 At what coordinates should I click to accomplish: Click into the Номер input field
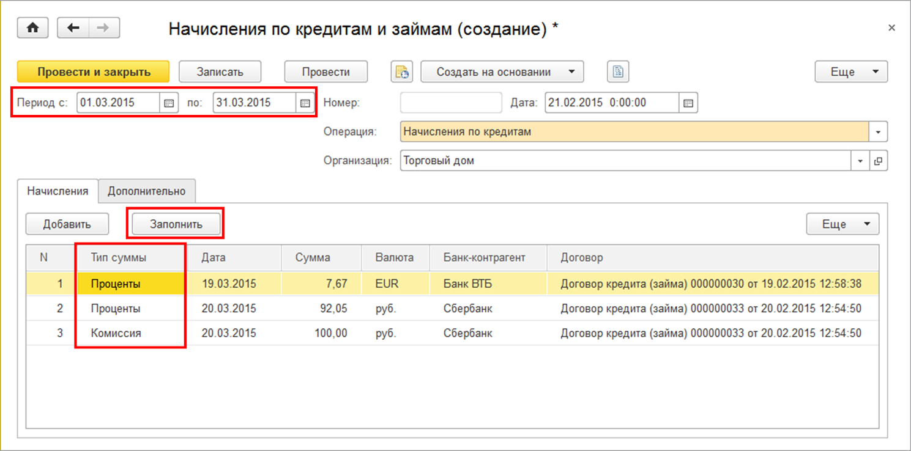[x=450, y=103]
